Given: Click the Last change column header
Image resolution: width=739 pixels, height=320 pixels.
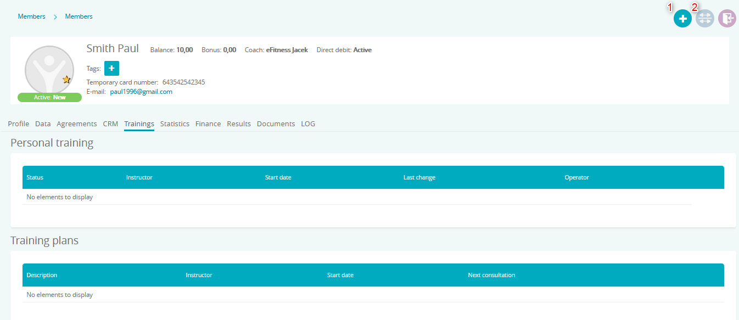Looking at the screenshot, I should [x=419, y=177].
